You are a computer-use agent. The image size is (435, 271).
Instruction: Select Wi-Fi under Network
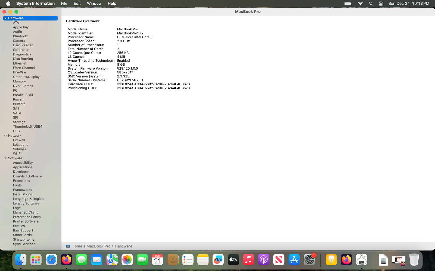pos(17,154)
